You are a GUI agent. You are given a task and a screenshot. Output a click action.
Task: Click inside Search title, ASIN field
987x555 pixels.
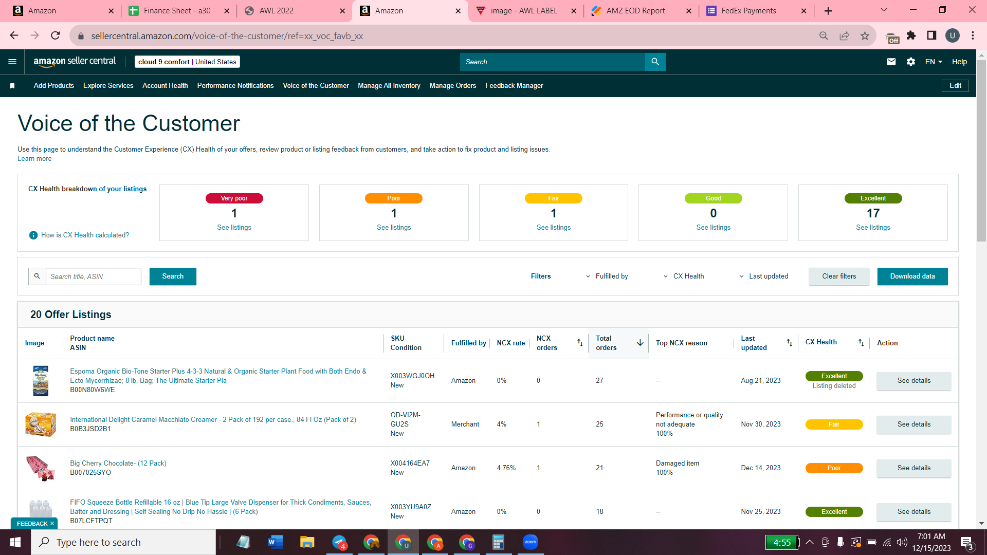coord(94,276)
